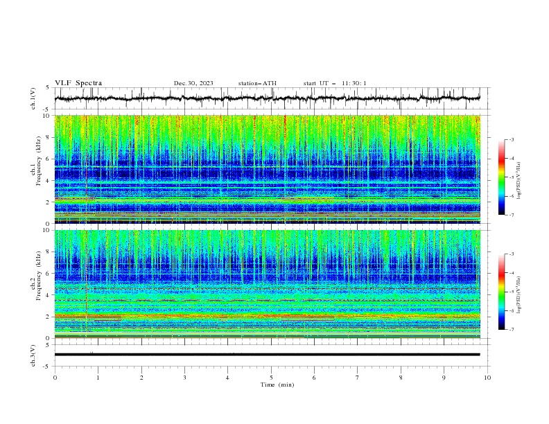549x424 pixels.
Task: Click the time axis tick label "3"
Action: click(x=184, y=378)
